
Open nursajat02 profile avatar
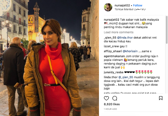[x=108, y=7]
